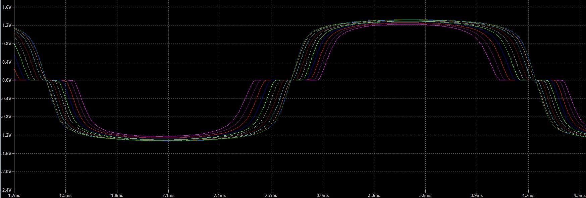Click the 1.6V vertical axis label
Screen dimensions: 586x198
point(7,7)
